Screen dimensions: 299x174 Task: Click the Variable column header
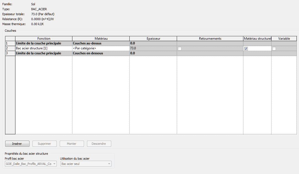[284, 39]
